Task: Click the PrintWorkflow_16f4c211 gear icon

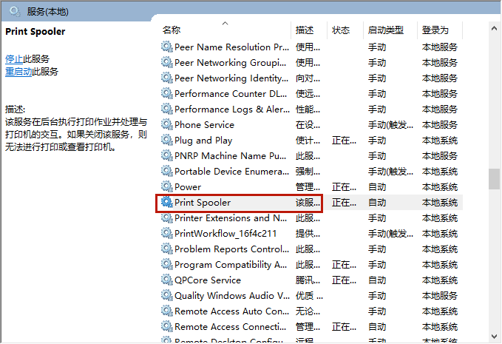Action: (x=166, y=234)
